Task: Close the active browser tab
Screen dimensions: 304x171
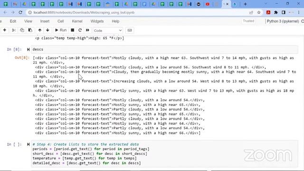Action: tap(227, 4)
